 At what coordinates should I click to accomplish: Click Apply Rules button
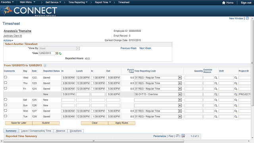click(x=122, y=123)
